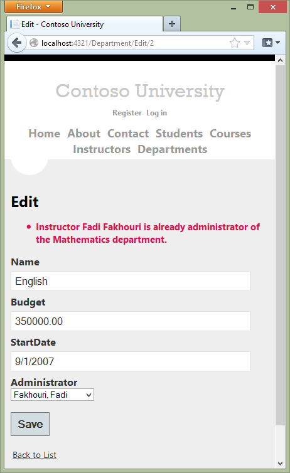Go to the Home menu item
The image size is (290, 473).
(x=45, y=134)
